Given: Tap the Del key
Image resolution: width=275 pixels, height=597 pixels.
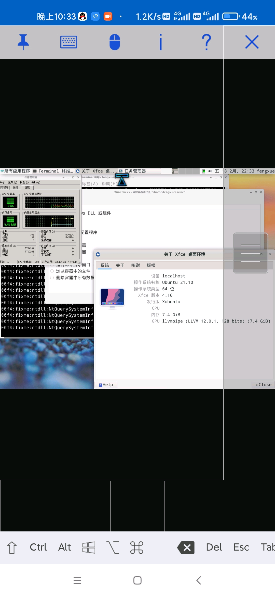Looking at the screenshot, I should [214, 547].
